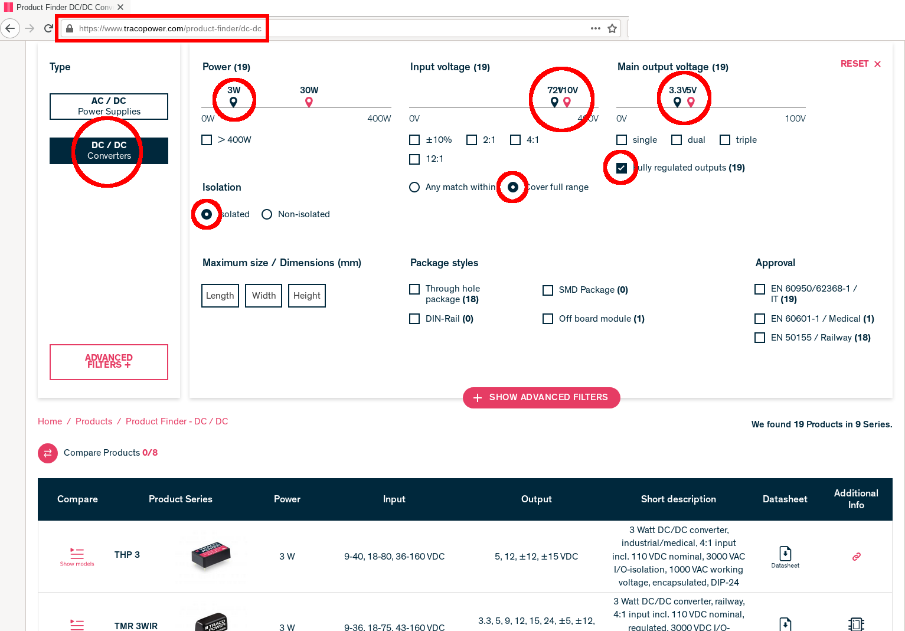Viewport: 905px width, 631px height.
Task: Close the Product Finder browser tab
Action: 120,7
